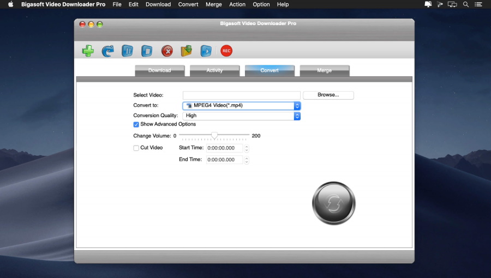The image size is (491, 278).
Task: Click the large round convert button
Action: 333,203
